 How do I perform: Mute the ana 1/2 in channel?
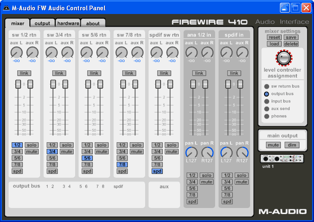tap(207, 182)
